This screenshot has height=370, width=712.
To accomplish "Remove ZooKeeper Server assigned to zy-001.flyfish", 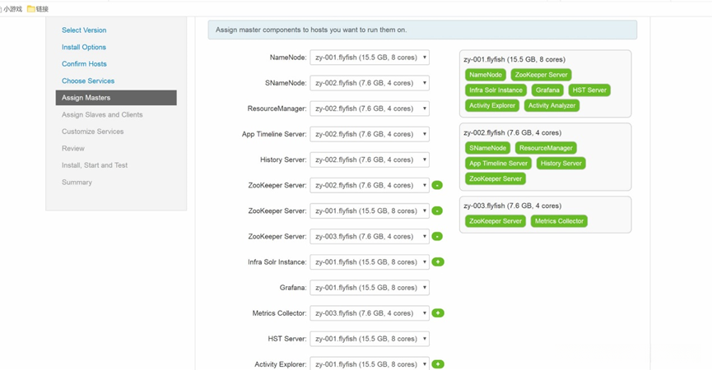I will coord(437,211).
